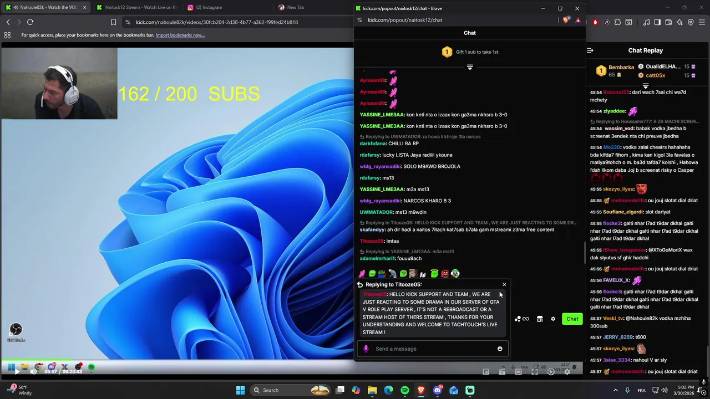Open the emoji picker in message box
710x399 pixels.
(500, 349)
